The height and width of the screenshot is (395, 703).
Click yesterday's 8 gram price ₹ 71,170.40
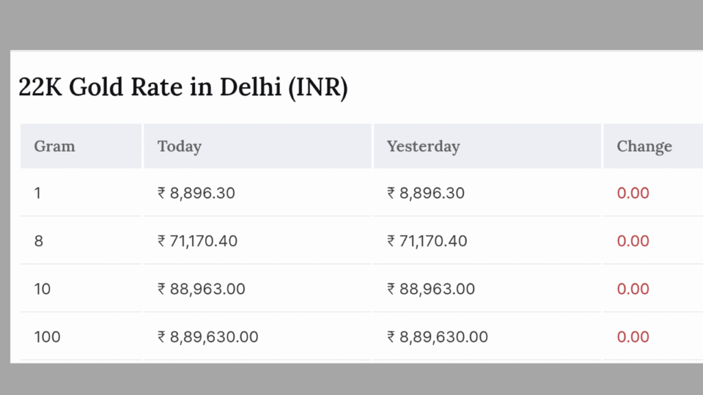click(x=427, y=241)
